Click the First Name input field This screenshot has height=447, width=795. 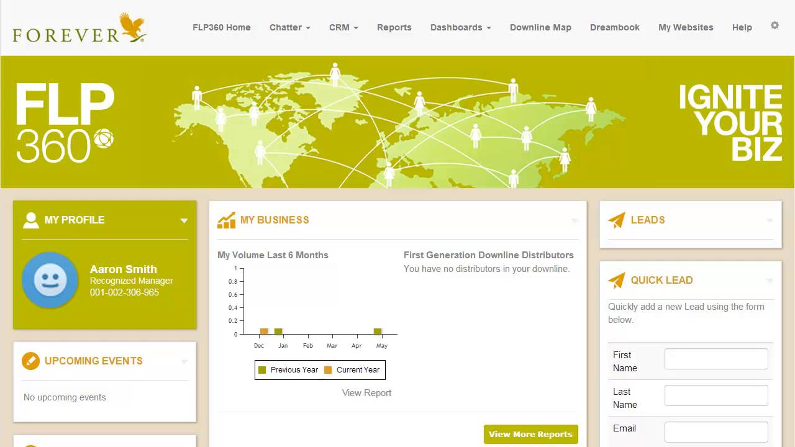click(716, 359)
